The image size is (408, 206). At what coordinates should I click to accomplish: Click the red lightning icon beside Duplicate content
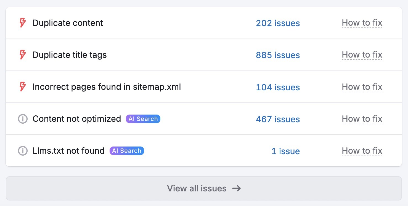(22, 23)
